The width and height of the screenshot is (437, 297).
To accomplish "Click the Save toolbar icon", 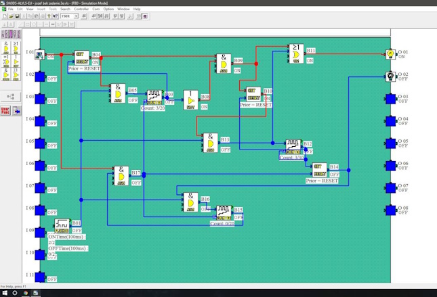I will [17, 16].
